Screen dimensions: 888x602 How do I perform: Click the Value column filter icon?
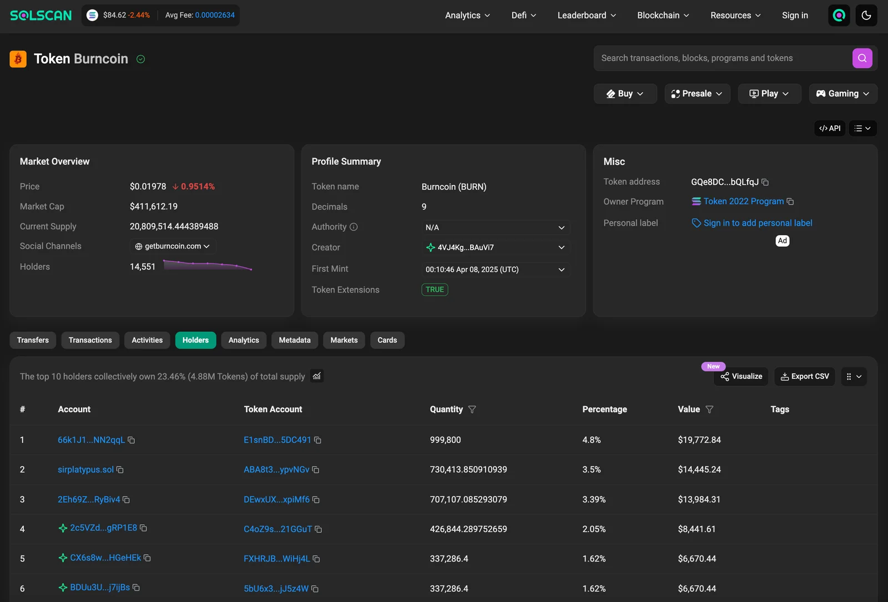(x=709, y=409)
